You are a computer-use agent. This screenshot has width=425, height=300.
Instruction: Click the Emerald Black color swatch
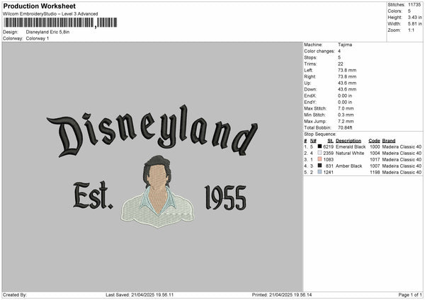pyautogui.click(x=320, y=146)
